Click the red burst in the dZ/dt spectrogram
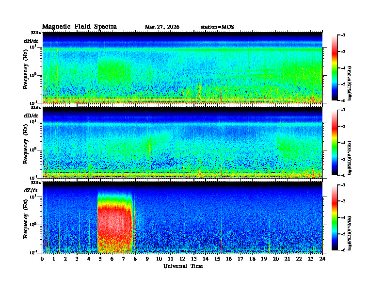 114,224
